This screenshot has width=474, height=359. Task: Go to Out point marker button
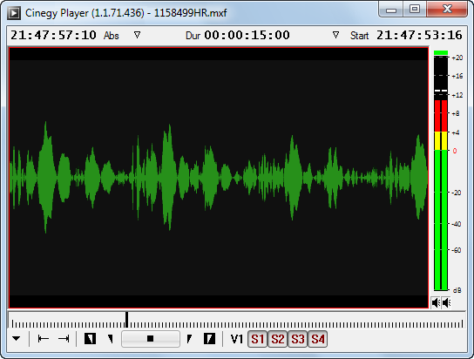tap(190, 339)
